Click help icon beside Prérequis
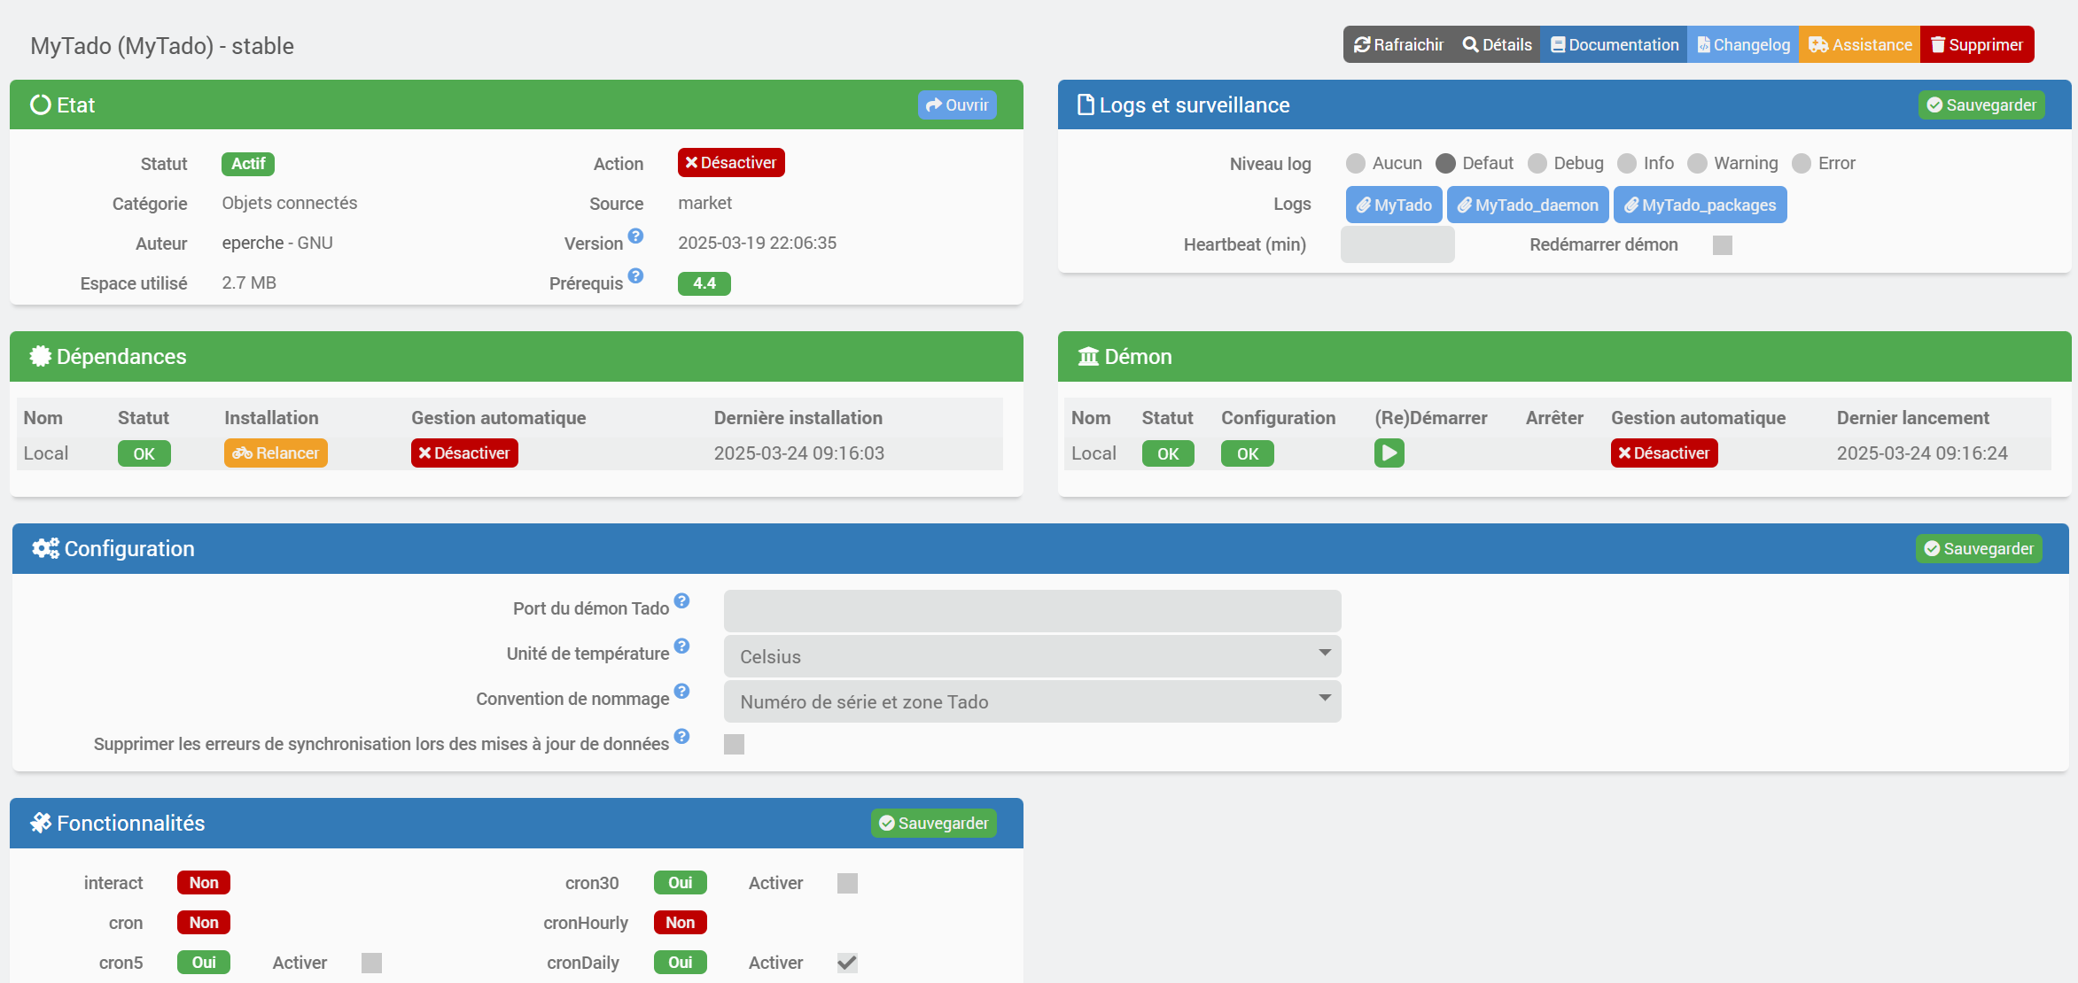The image size is (2078, 983). pos(635,275)
